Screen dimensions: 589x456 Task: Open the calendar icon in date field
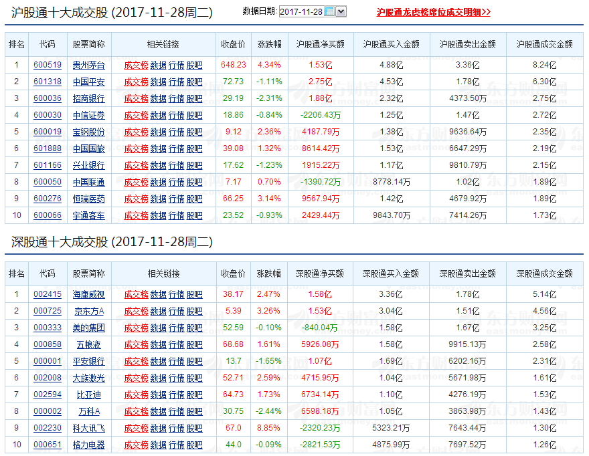[329, 11]
